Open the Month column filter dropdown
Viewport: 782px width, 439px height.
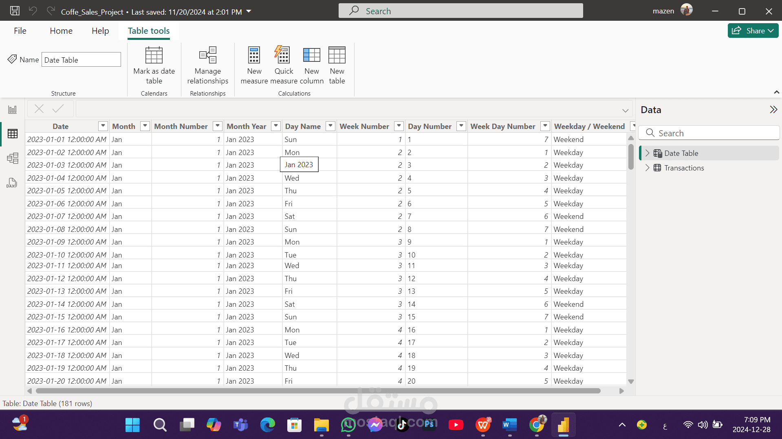pos(145,126)
